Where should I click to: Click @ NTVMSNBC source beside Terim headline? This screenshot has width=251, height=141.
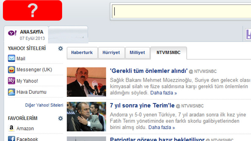[x=190, y=106]
